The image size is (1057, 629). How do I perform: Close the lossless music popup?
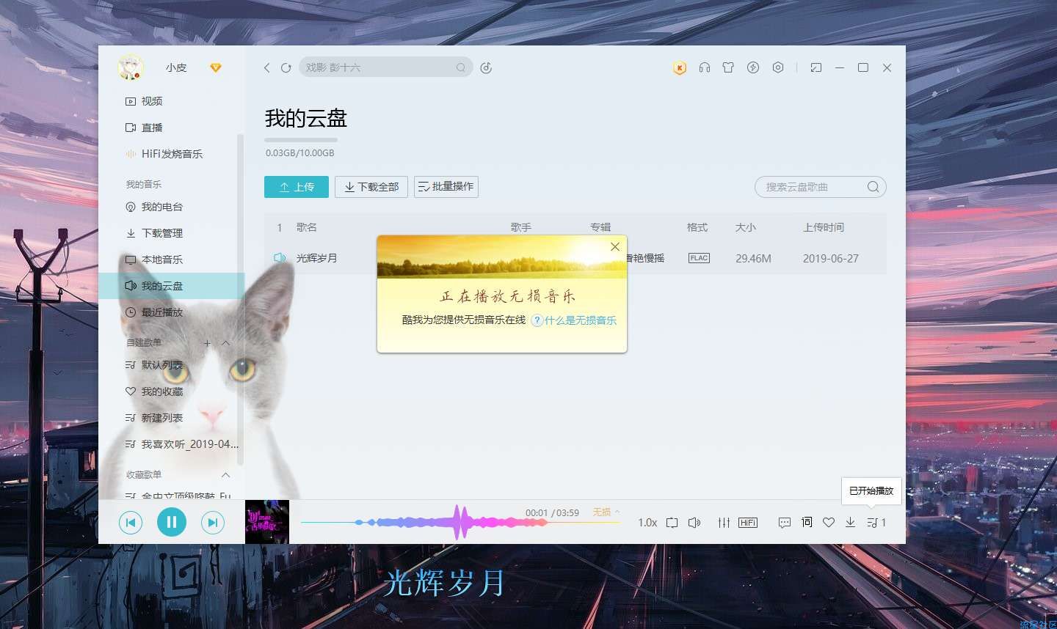(x=615, y=247)
